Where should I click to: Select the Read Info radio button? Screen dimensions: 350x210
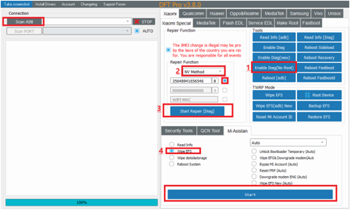tap(171, 145)
